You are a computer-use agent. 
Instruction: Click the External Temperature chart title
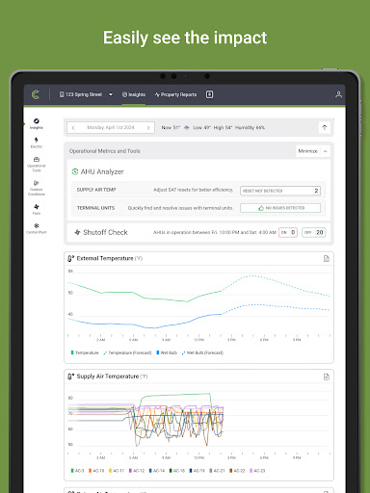coord(105,258)
